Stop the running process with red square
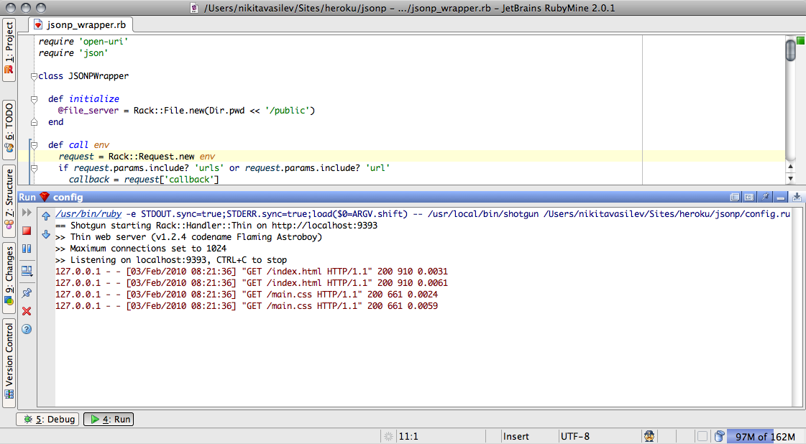The height and width of the screenshot is (444, 806). click(x=27, y=231)
